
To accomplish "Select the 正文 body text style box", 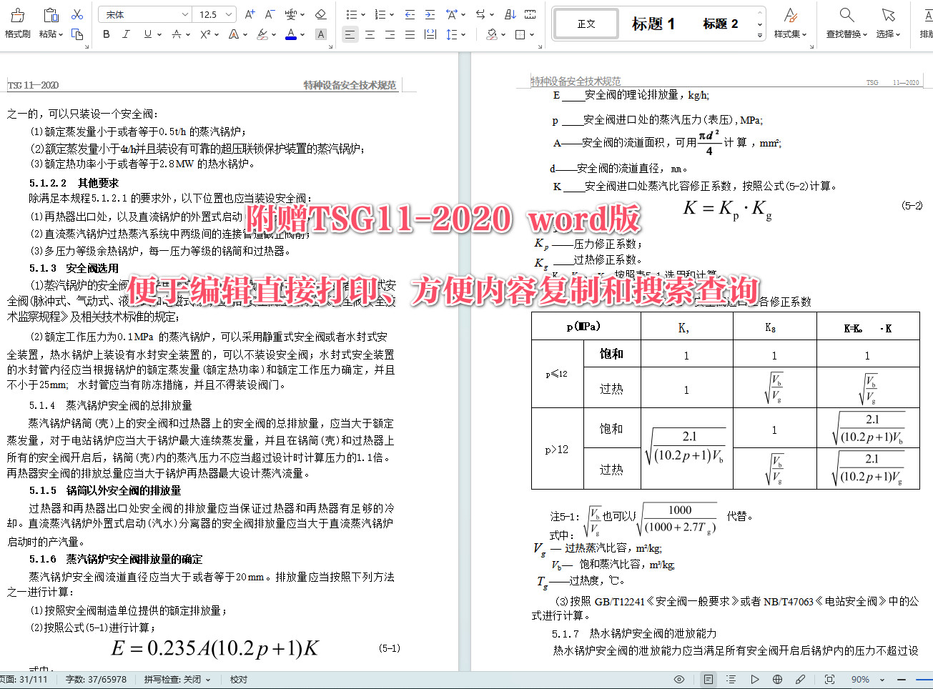I will [x=586, y=24].
